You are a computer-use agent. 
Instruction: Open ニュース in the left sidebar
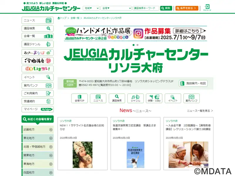pos(38,20)
